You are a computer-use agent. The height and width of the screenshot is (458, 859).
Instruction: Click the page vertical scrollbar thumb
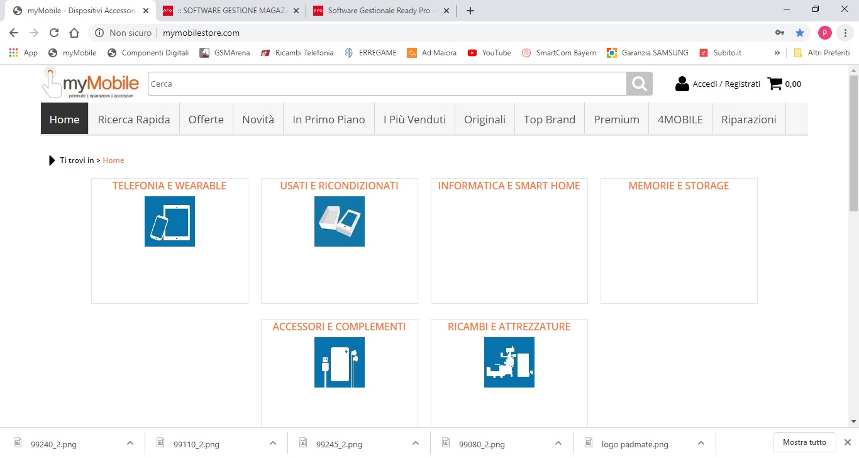(x=853, y=142)
